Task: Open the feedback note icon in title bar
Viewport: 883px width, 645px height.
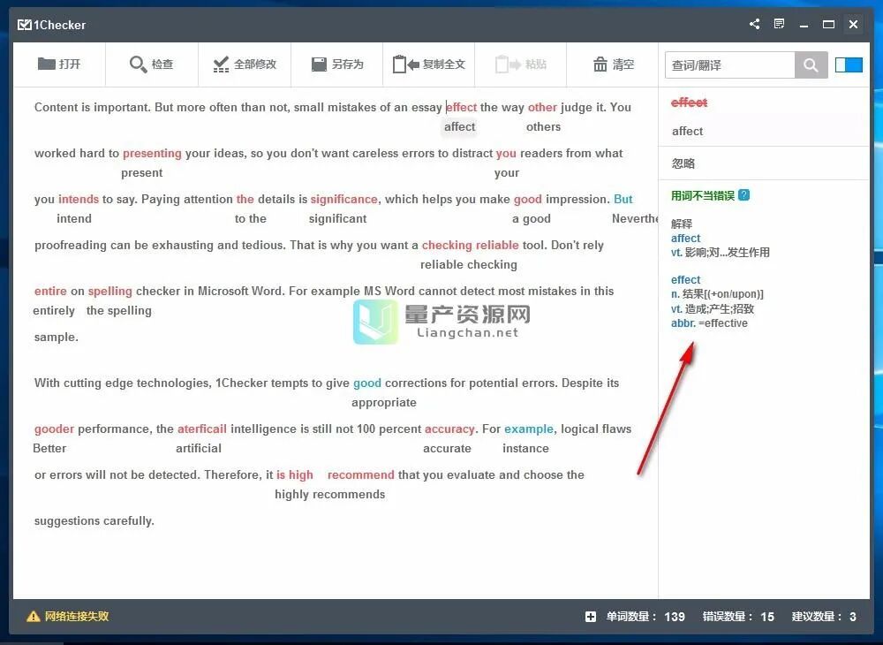Action: coord(779,24)
